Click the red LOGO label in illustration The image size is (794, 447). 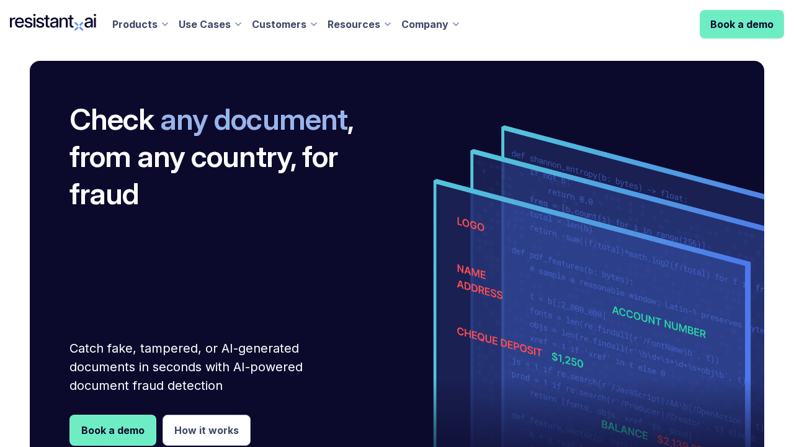470,224
